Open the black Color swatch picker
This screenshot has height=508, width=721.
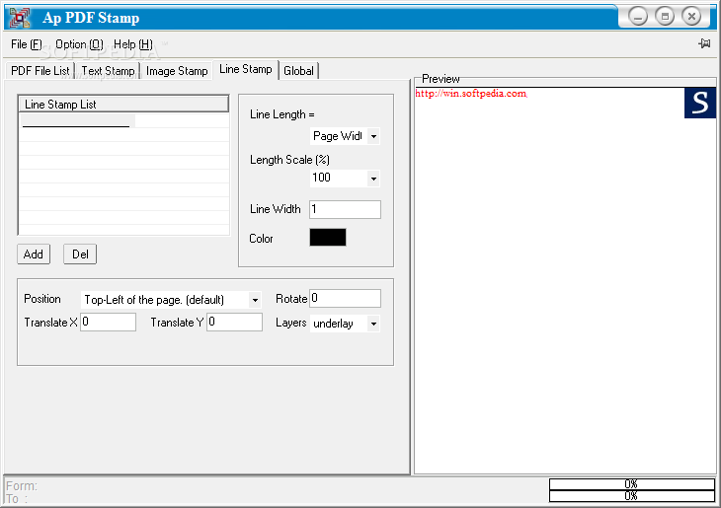click(x=327, y=238)
